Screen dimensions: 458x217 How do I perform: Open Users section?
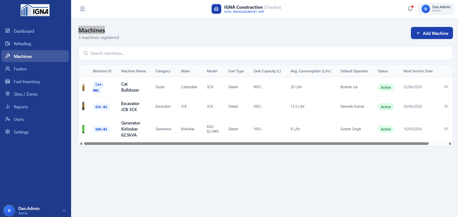click(35, 119)
